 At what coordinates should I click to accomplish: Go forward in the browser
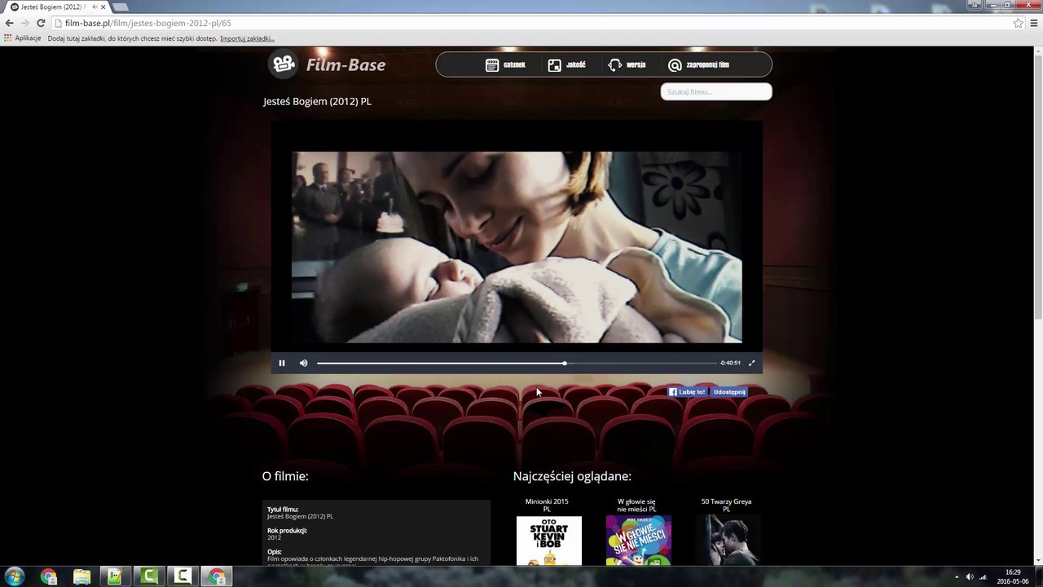(x=24, y=23)
